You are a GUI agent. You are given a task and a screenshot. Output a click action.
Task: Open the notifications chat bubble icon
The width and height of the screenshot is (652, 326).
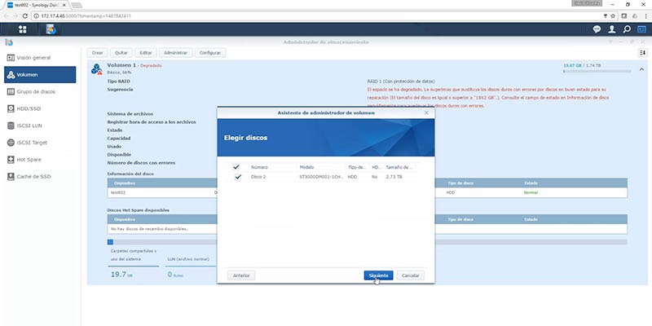[x=597, y=29]
